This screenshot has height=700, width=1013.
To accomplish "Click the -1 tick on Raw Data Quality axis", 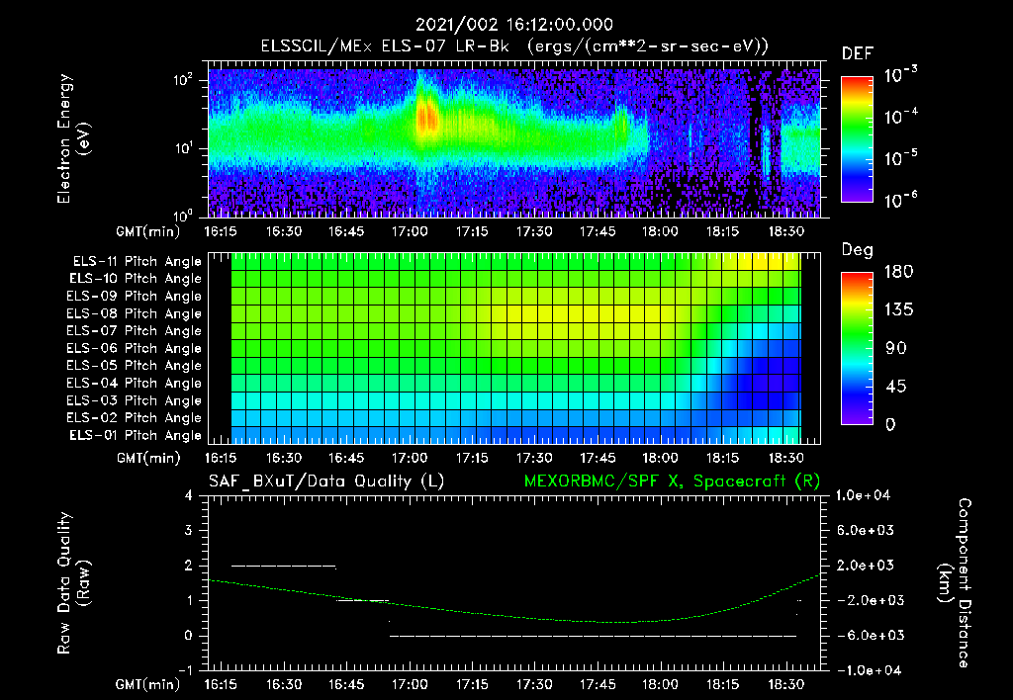I will (185, 670).
